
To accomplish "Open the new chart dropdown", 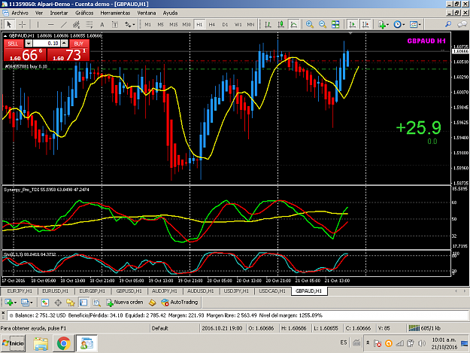I will tap(11, 303).
